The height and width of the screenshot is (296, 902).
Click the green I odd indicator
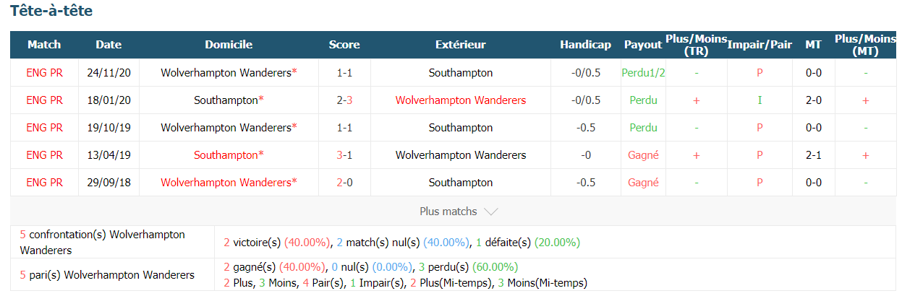pyautogui.click(x=760, y=100)
